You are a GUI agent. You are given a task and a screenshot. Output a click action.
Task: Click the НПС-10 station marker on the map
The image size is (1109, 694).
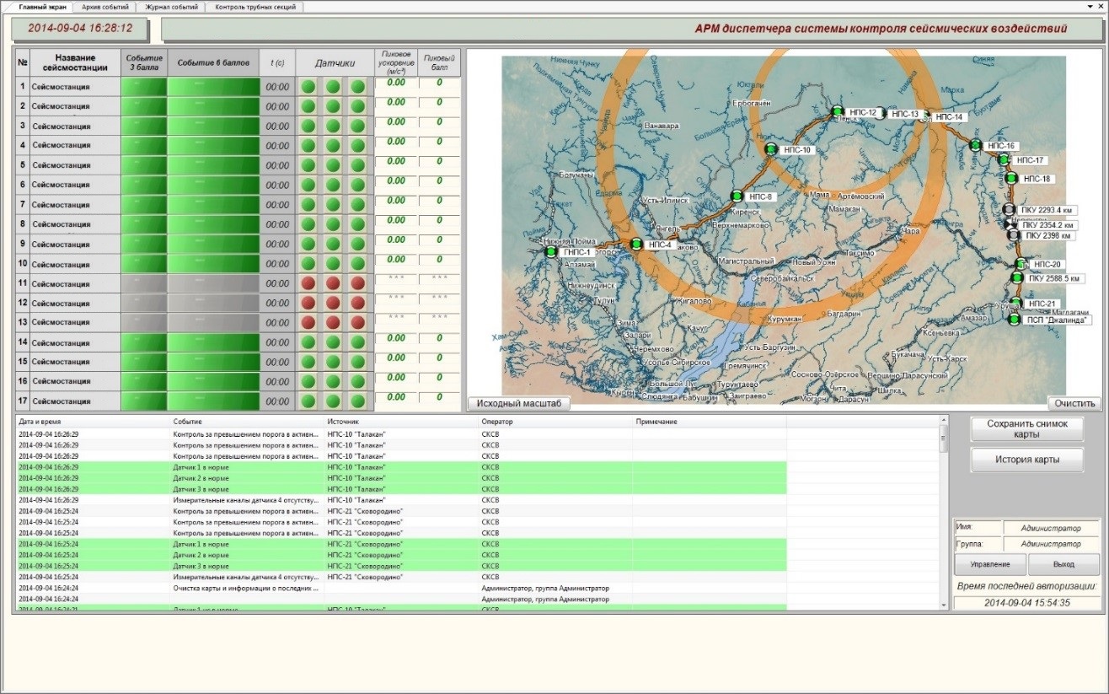pos(771,149)
